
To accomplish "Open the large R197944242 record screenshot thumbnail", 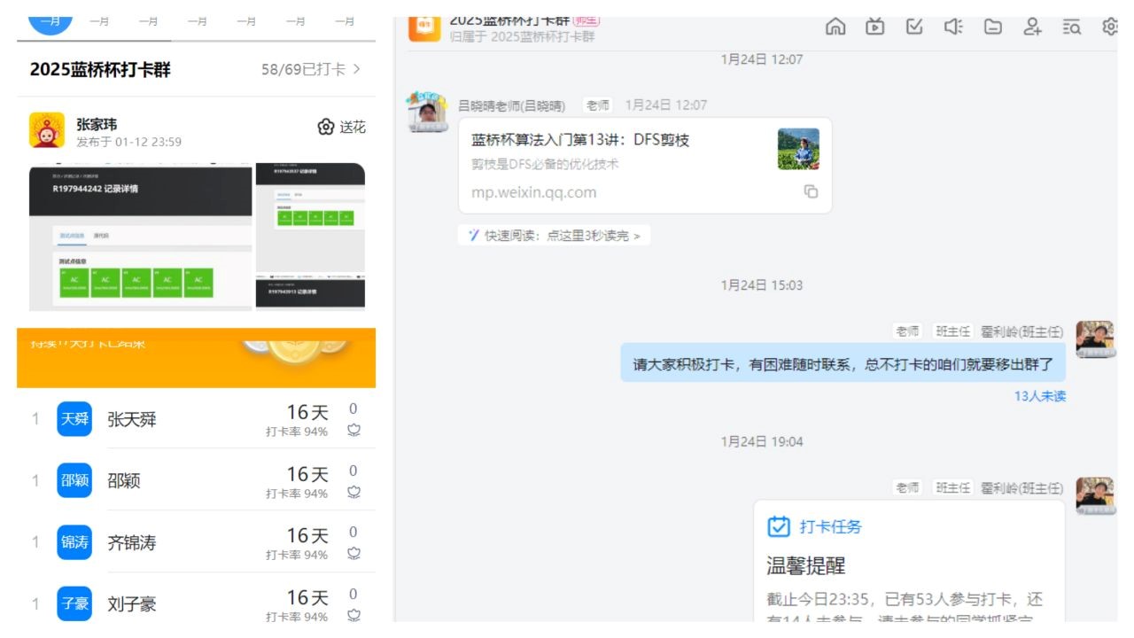I will click(x=140, y=237).
